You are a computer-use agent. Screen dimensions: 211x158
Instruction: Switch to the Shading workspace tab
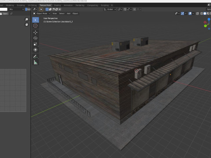point(57,5)
